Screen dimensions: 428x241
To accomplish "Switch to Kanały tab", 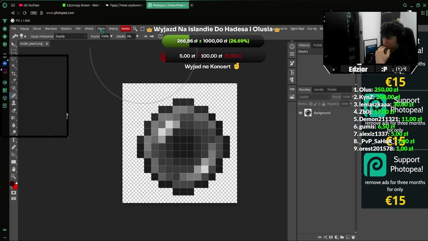I will (x=319, y=89).
